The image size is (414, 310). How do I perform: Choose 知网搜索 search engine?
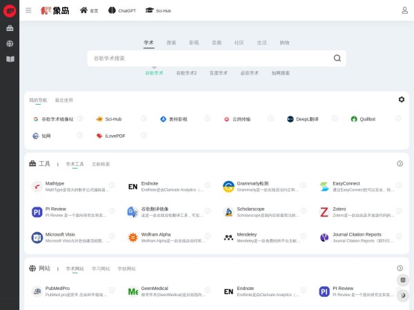(x=281, y=73)
